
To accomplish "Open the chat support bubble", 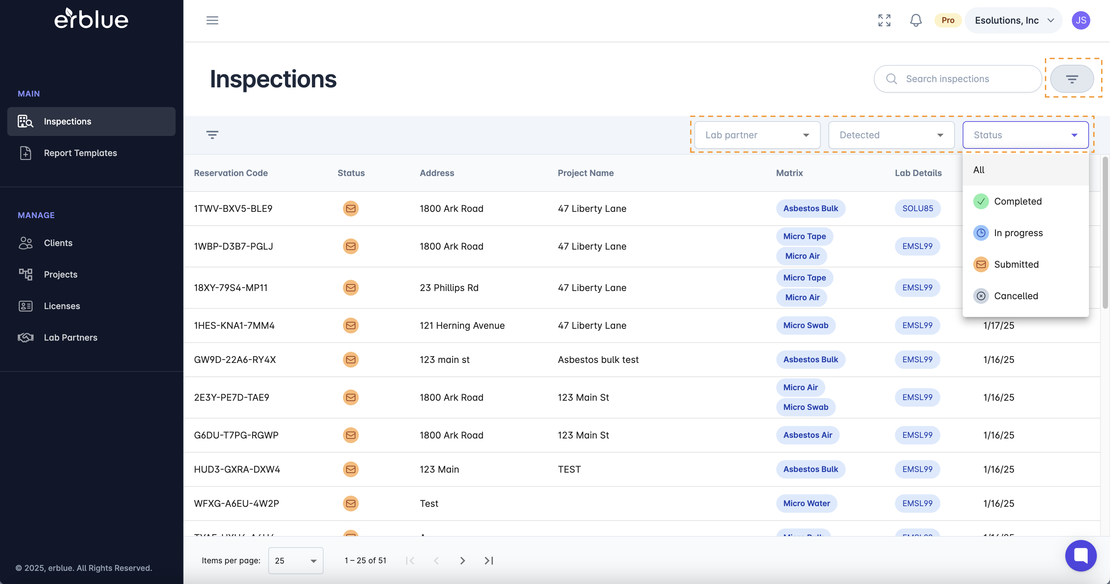I will 1080,555.
